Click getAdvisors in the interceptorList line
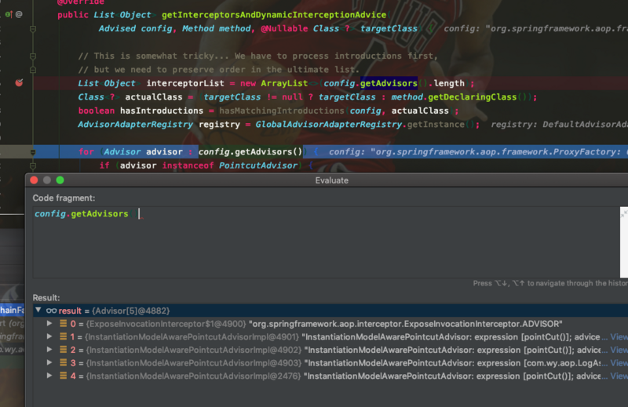Viewport: 628px width, 407px height. point(389,83)
